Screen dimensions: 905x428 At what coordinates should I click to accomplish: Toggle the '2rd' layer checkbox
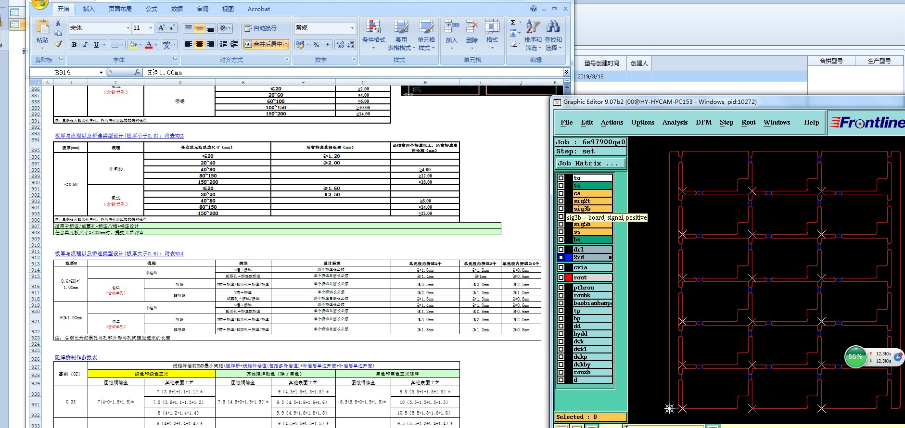tap(561, 257)
